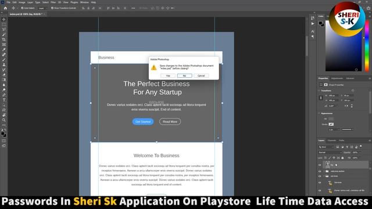Open more align options (three dots)
This screenshot has height=209, width=372.
133,8
